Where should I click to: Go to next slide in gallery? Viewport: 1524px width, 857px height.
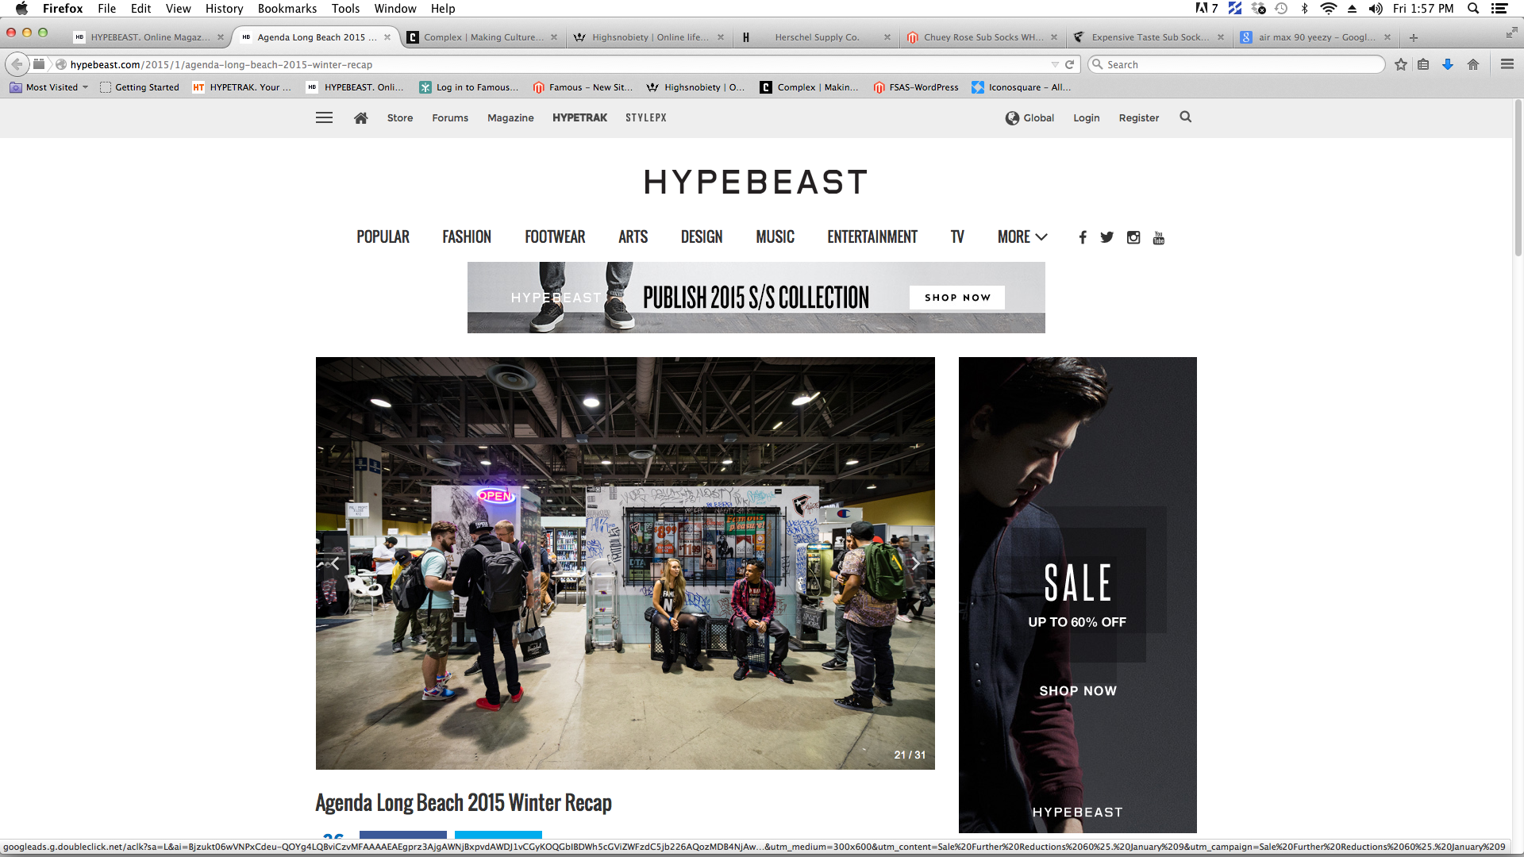[x=915, y=563]
